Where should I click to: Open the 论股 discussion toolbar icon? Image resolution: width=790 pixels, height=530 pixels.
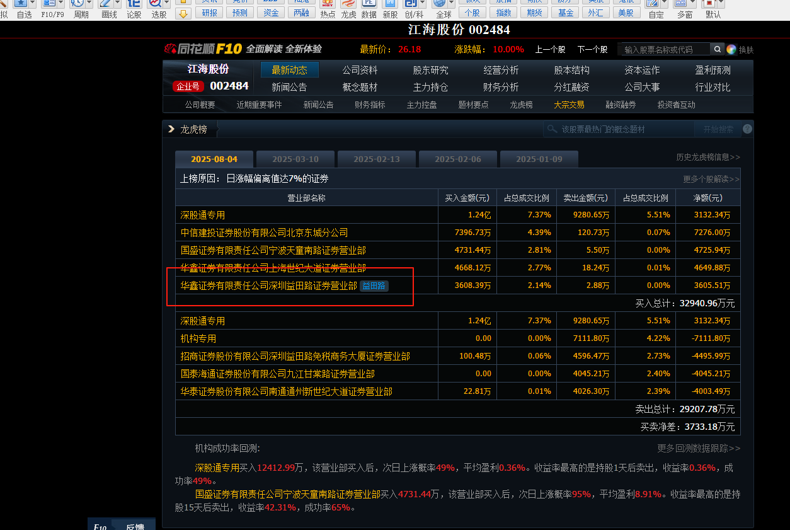pos(134,4)
